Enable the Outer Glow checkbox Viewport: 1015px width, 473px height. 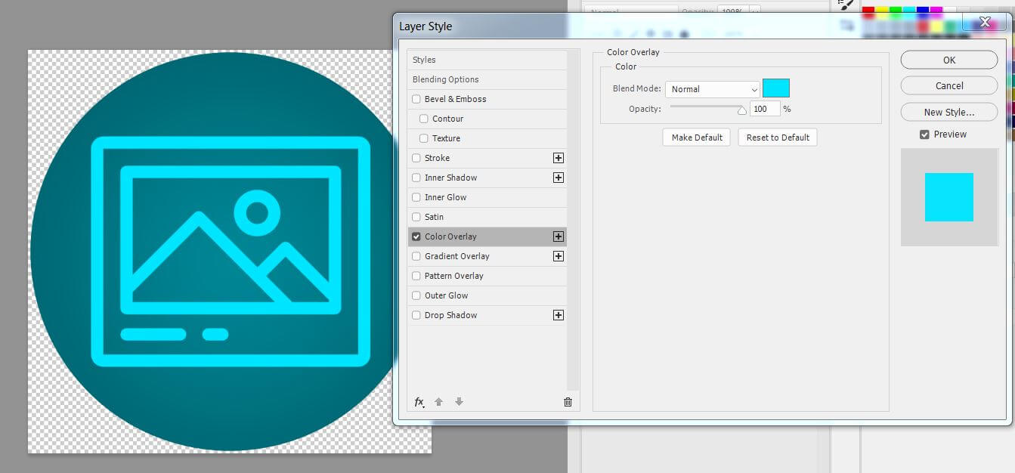click(416, 295)
